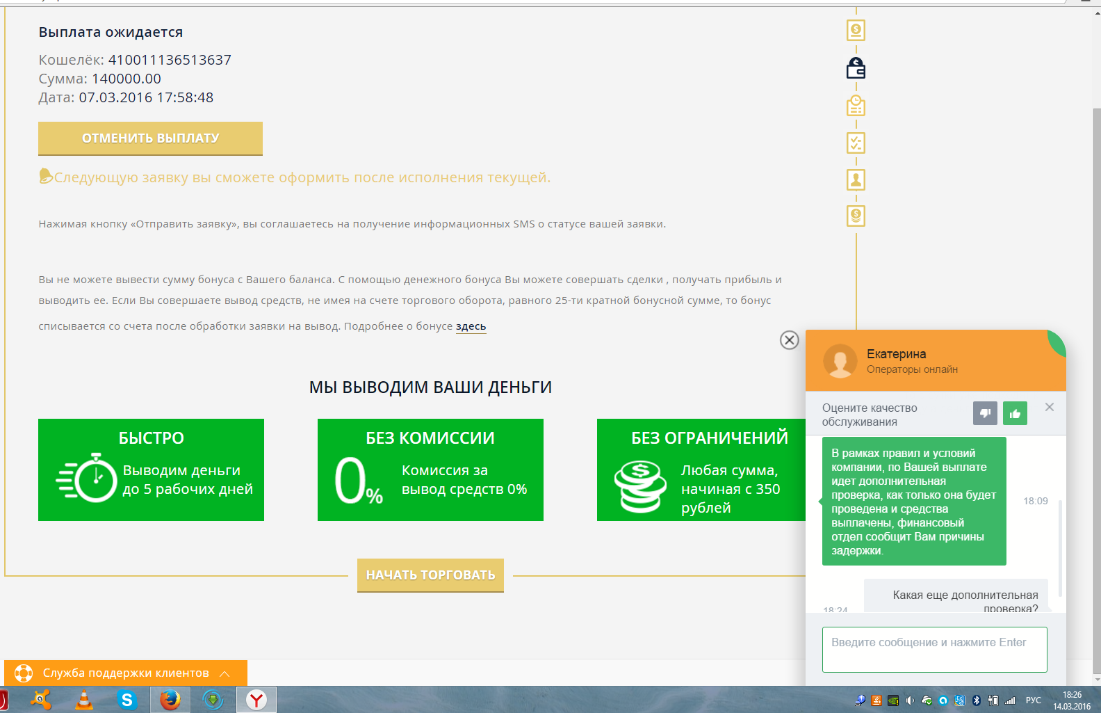Open Skype from the taskbar
Viewport: 1101px width, 713px height.
tap(127, 700)
